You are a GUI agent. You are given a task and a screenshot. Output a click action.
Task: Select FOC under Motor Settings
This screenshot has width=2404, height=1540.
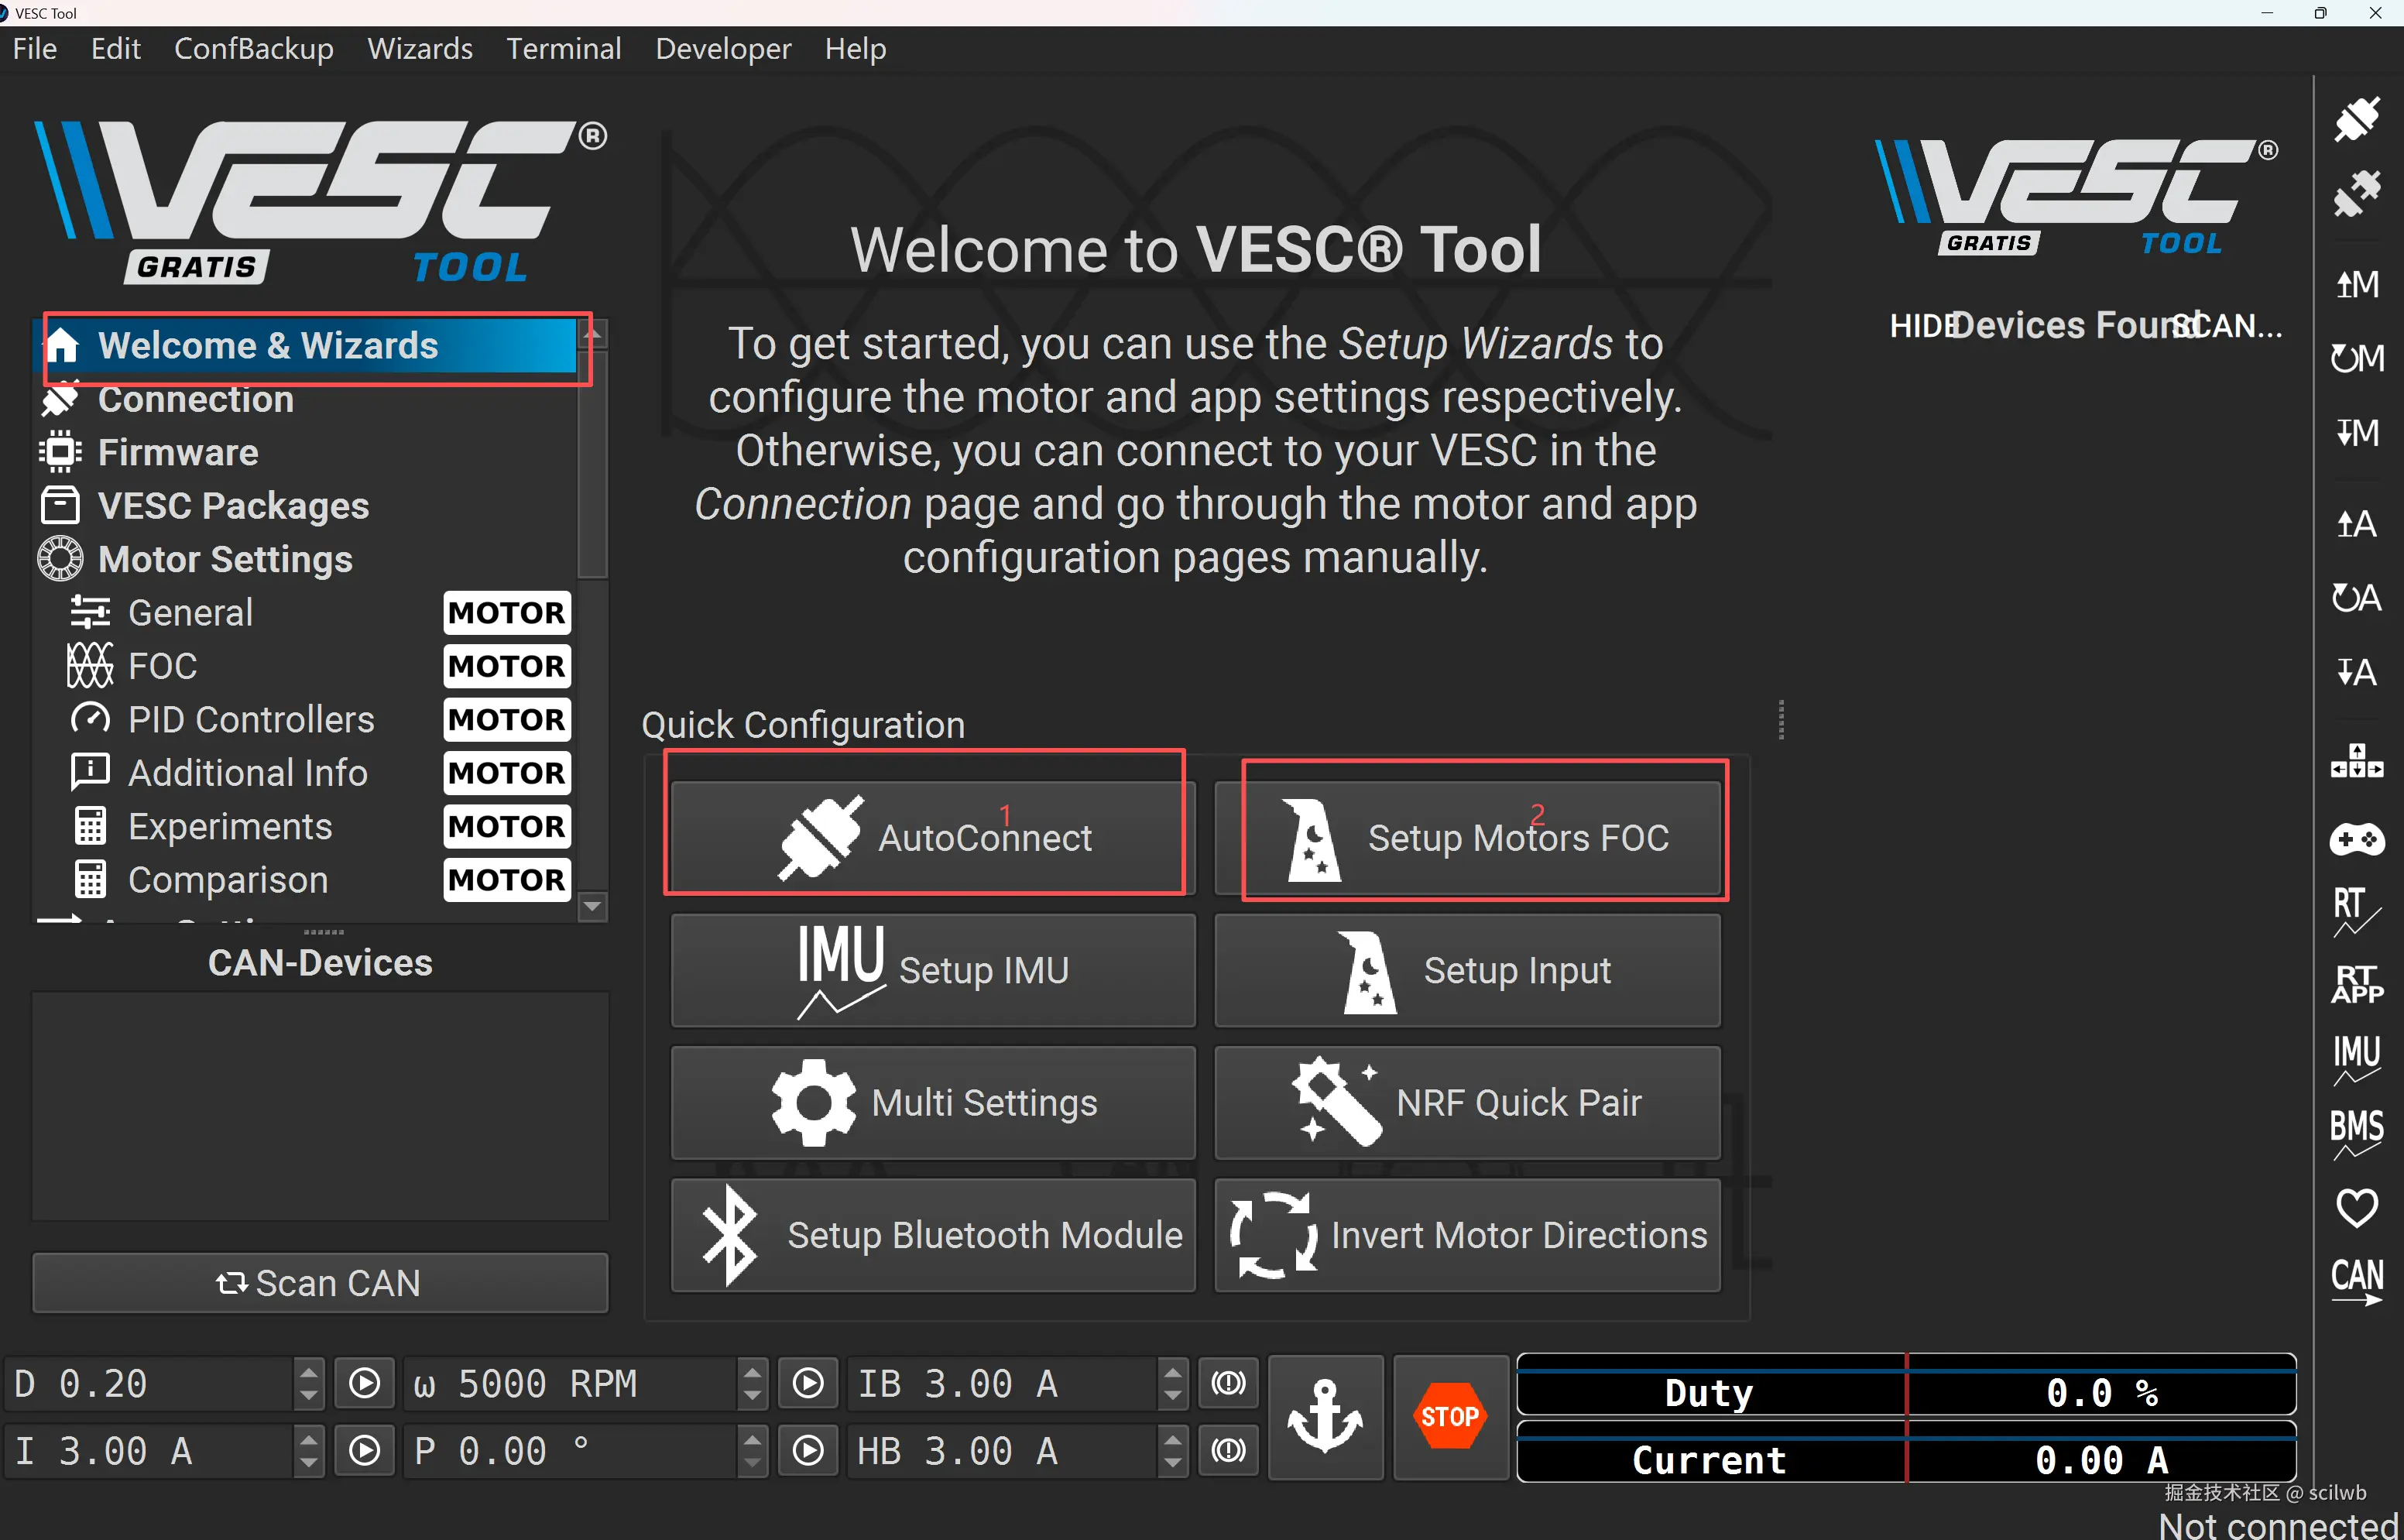tap(163, 666)
